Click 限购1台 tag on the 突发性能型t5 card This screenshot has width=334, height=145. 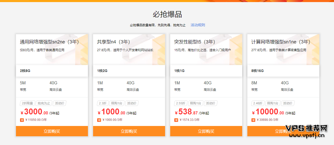(x=195, y=103)
